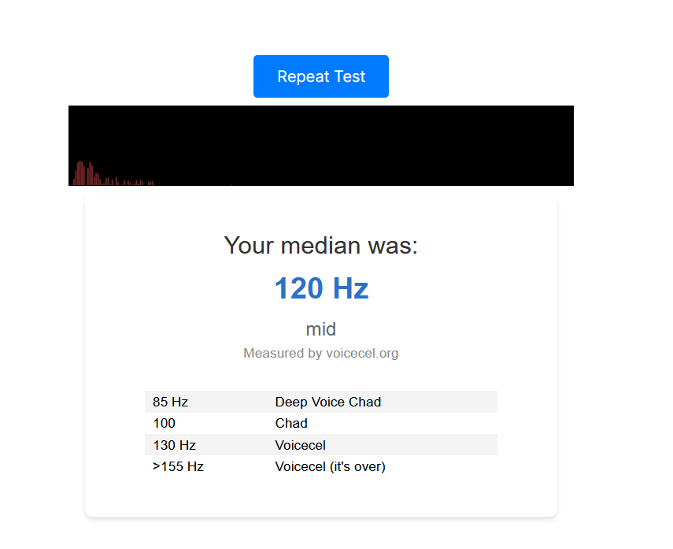The height and width of the screenshot is (549, 673).
Task: Click the tallest red bars in the spectrum
Action: point(80,172)
